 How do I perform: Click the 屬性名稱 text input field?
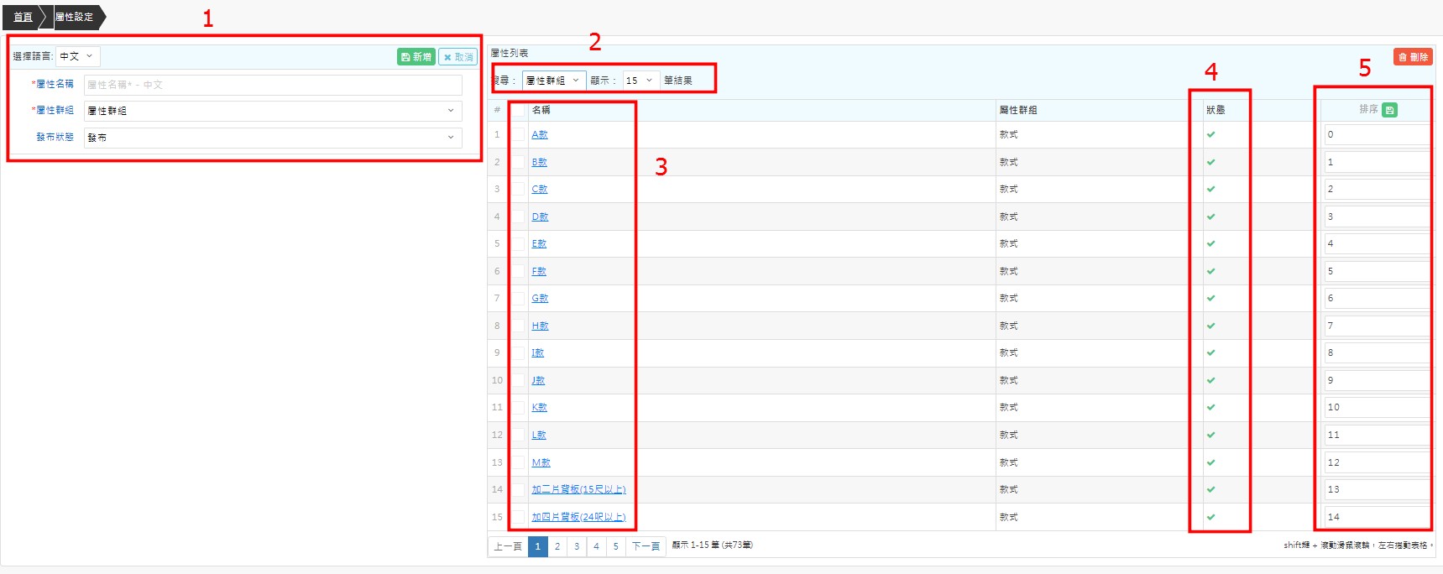click(273, 85)
